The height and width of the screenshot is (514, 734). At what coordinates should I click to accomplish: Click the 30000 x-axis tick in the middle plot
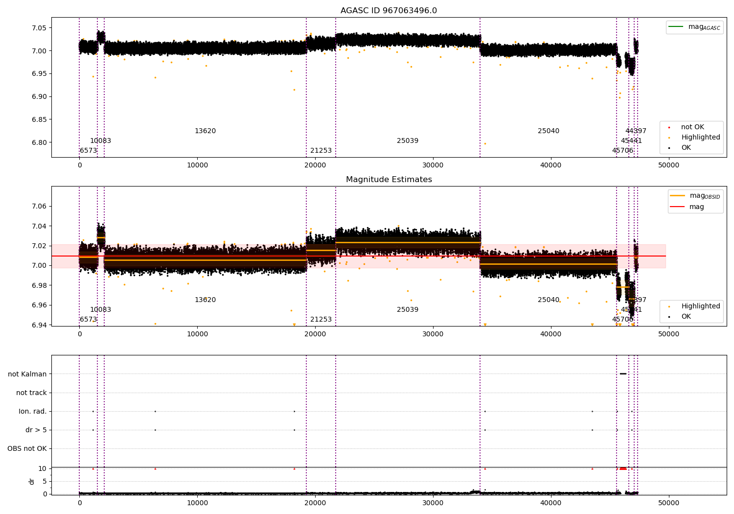click(x=433, y=334)
